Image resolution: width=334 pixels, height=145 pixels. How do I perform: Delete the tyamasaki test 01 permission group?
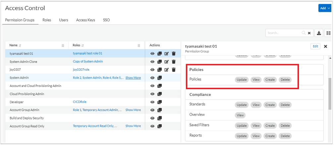click(x=174, y=54)
